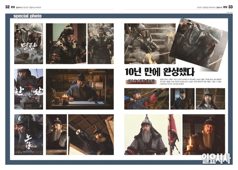Select photo of white-bearded general beside red flag
Image resolution: width=238 pixels, height=170 pixels.
pyautogui.click(x=153, y=134)
